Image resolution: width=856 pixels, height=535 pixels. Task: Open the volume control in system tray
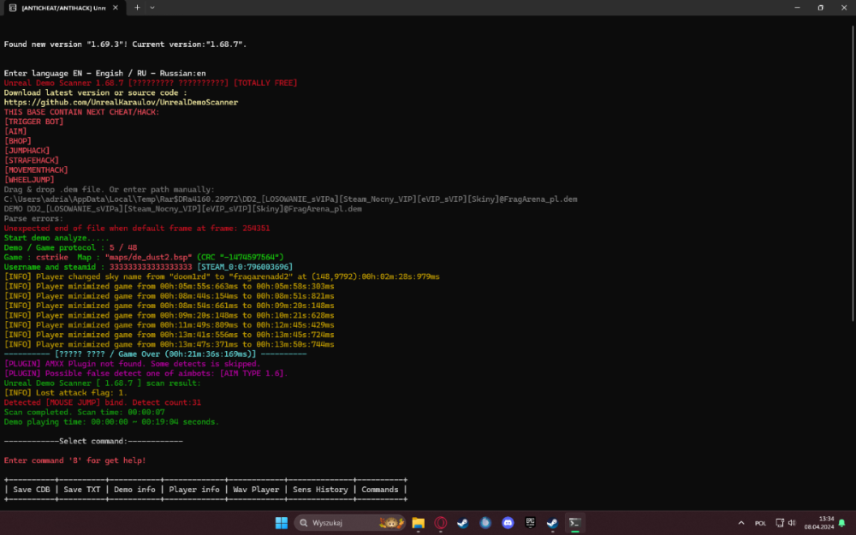pyautogui.click(x=792, y=523)
